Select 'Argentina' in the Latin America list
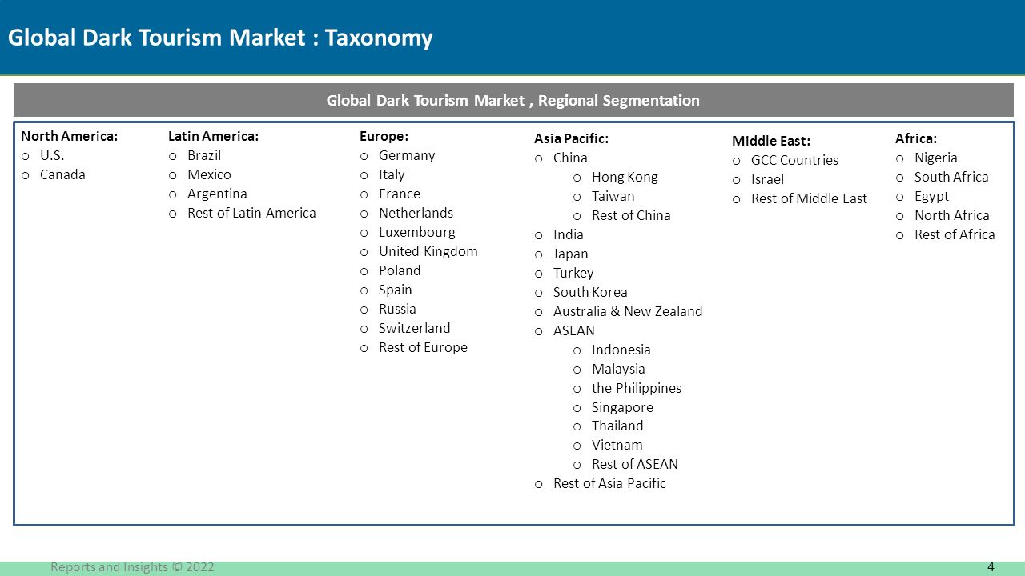The image size is (1025, 576). click(217, 194)
